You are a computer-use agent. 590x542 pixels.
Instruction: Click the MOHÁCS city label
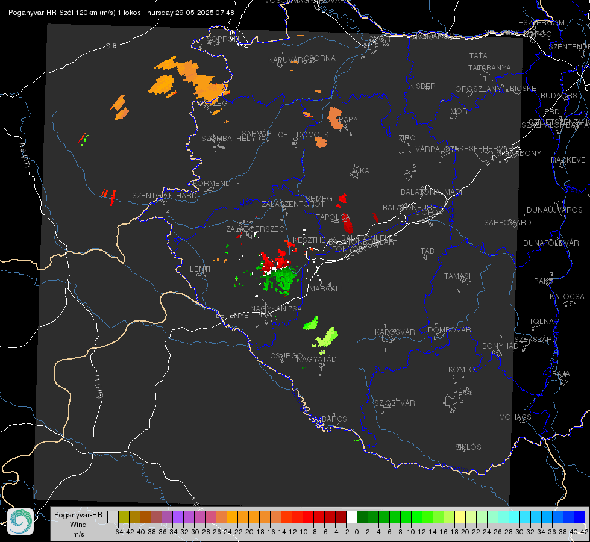click(x=515, y=417)
